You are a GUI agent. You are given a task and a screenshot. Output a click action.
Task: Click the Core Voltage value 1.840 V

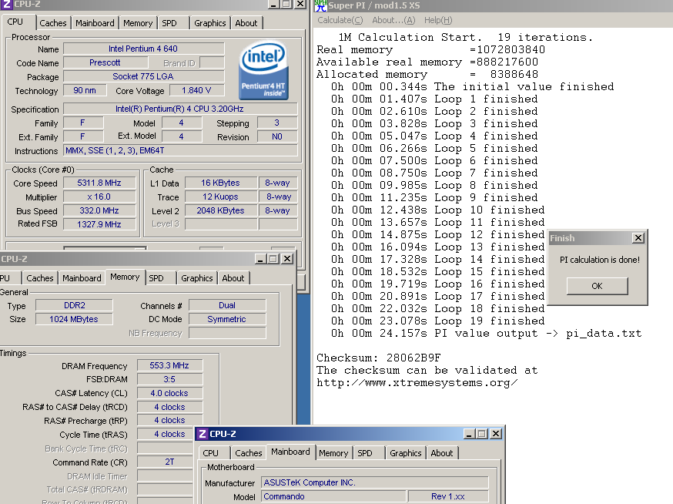(196, 91)
